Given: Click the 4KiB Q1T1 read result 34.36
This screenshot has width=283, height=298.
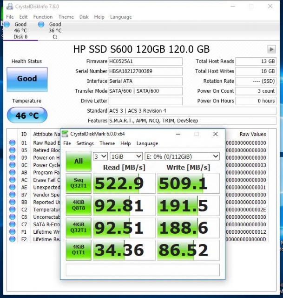Looking at the screenshot, I should 124,250.
